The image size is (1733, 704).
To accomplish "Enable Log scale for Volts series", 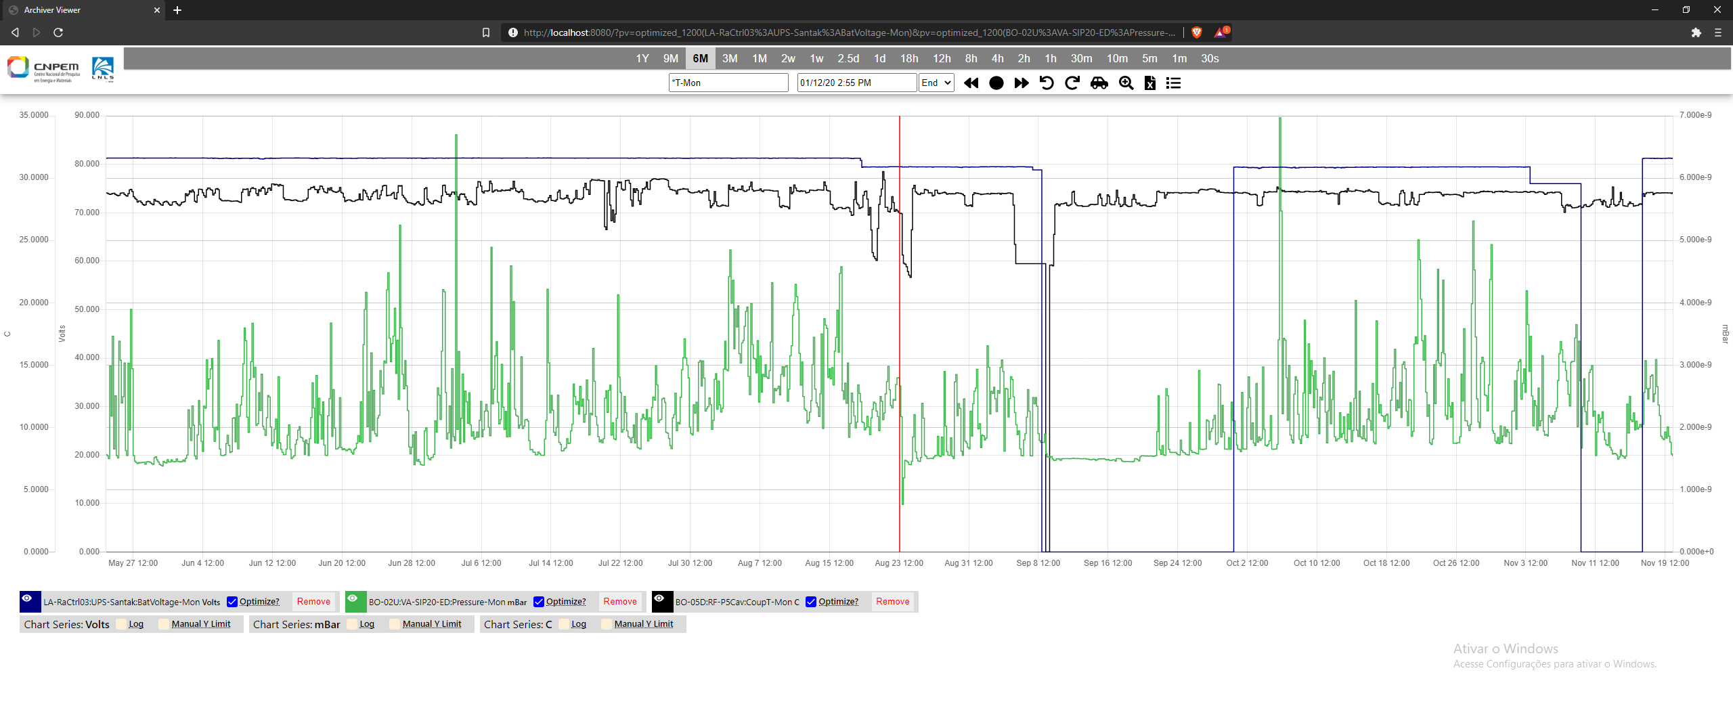I will coord(121,624).
